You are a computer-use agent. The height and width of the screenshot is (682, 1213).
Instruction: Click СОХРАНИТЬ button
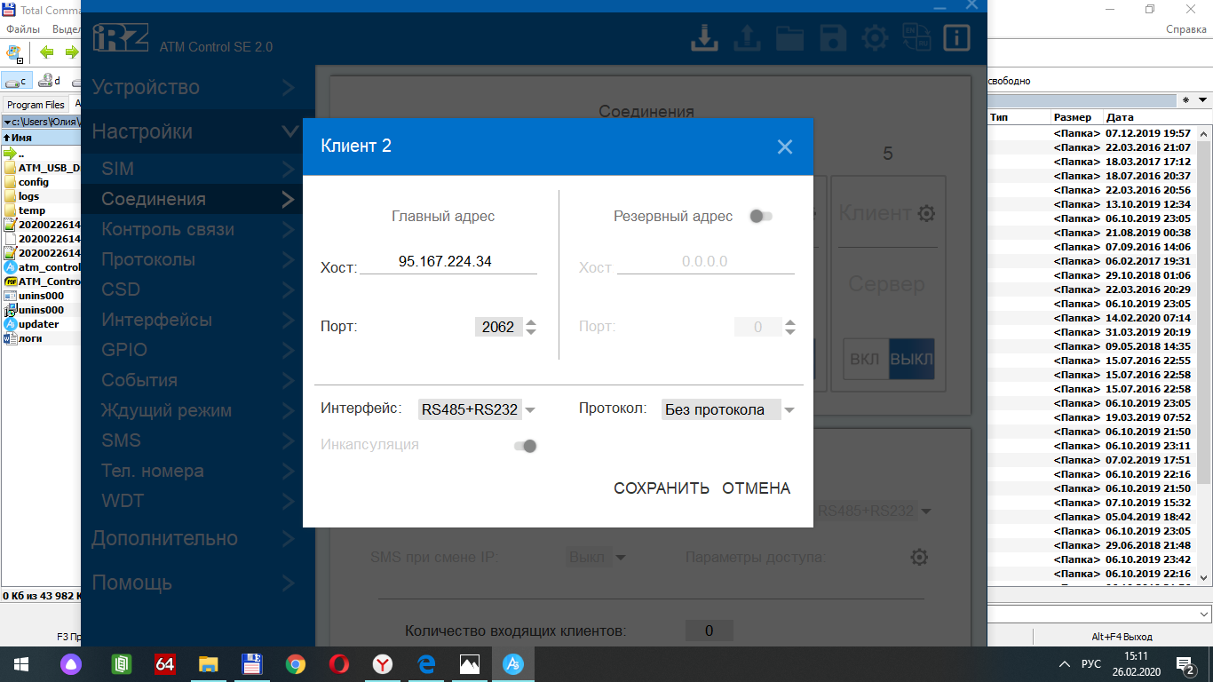point(662,488)
